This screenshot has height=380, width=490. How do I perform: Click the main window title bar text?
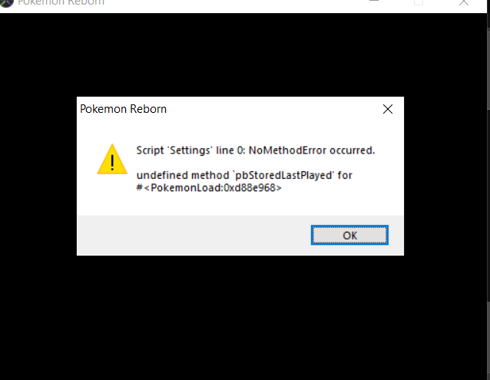pyautogui.click(x=61, y=2)
